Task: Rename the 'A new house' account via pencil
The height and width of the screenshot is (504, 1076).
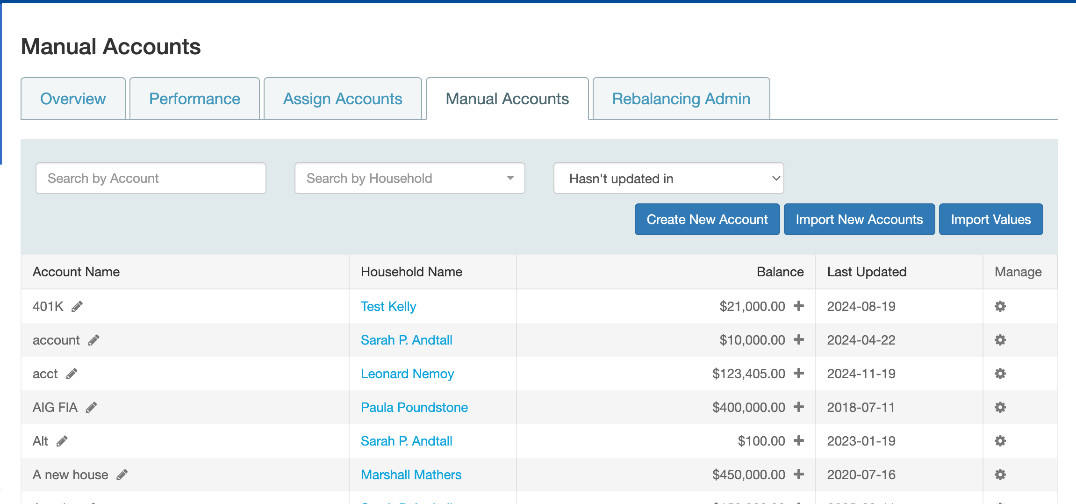Action: coord(122,475)
